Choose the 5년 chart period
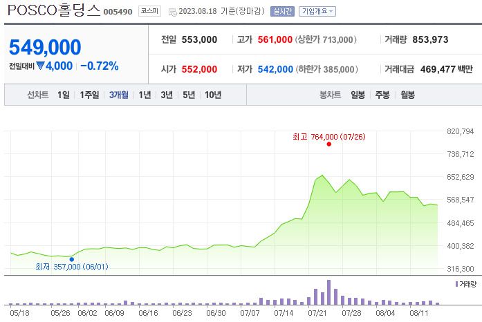482x322 pixels. (x=189, y=95)
